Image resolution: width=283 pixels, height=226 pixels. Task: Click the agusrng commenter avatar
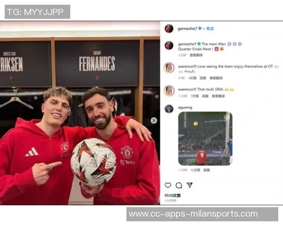[x=169, y=109]
